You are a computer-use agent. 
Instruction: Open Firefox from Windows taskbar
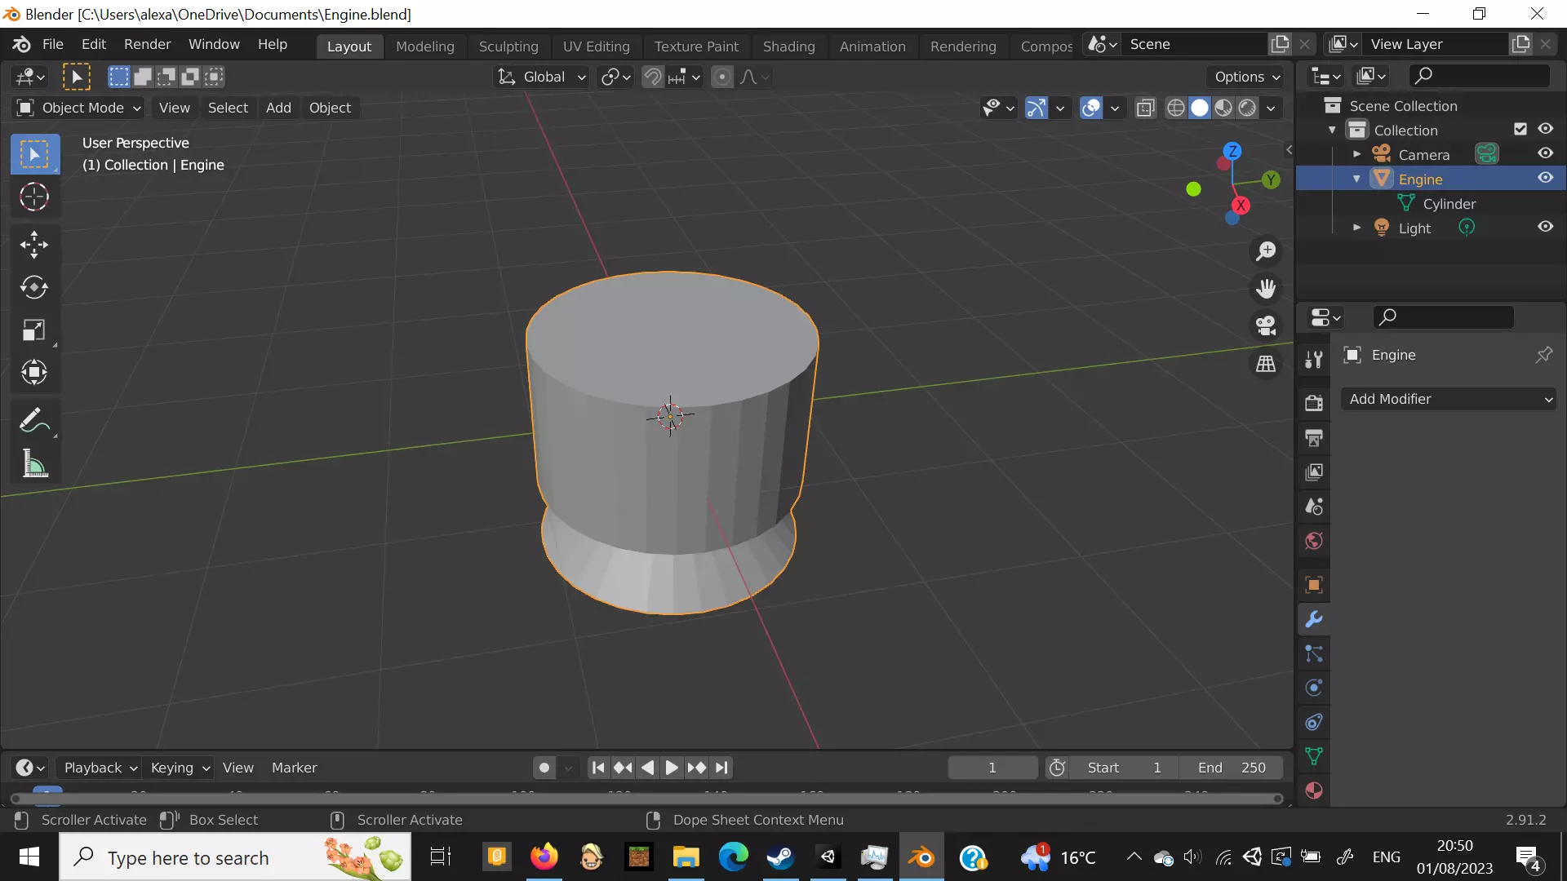click(x=544, y=857)
